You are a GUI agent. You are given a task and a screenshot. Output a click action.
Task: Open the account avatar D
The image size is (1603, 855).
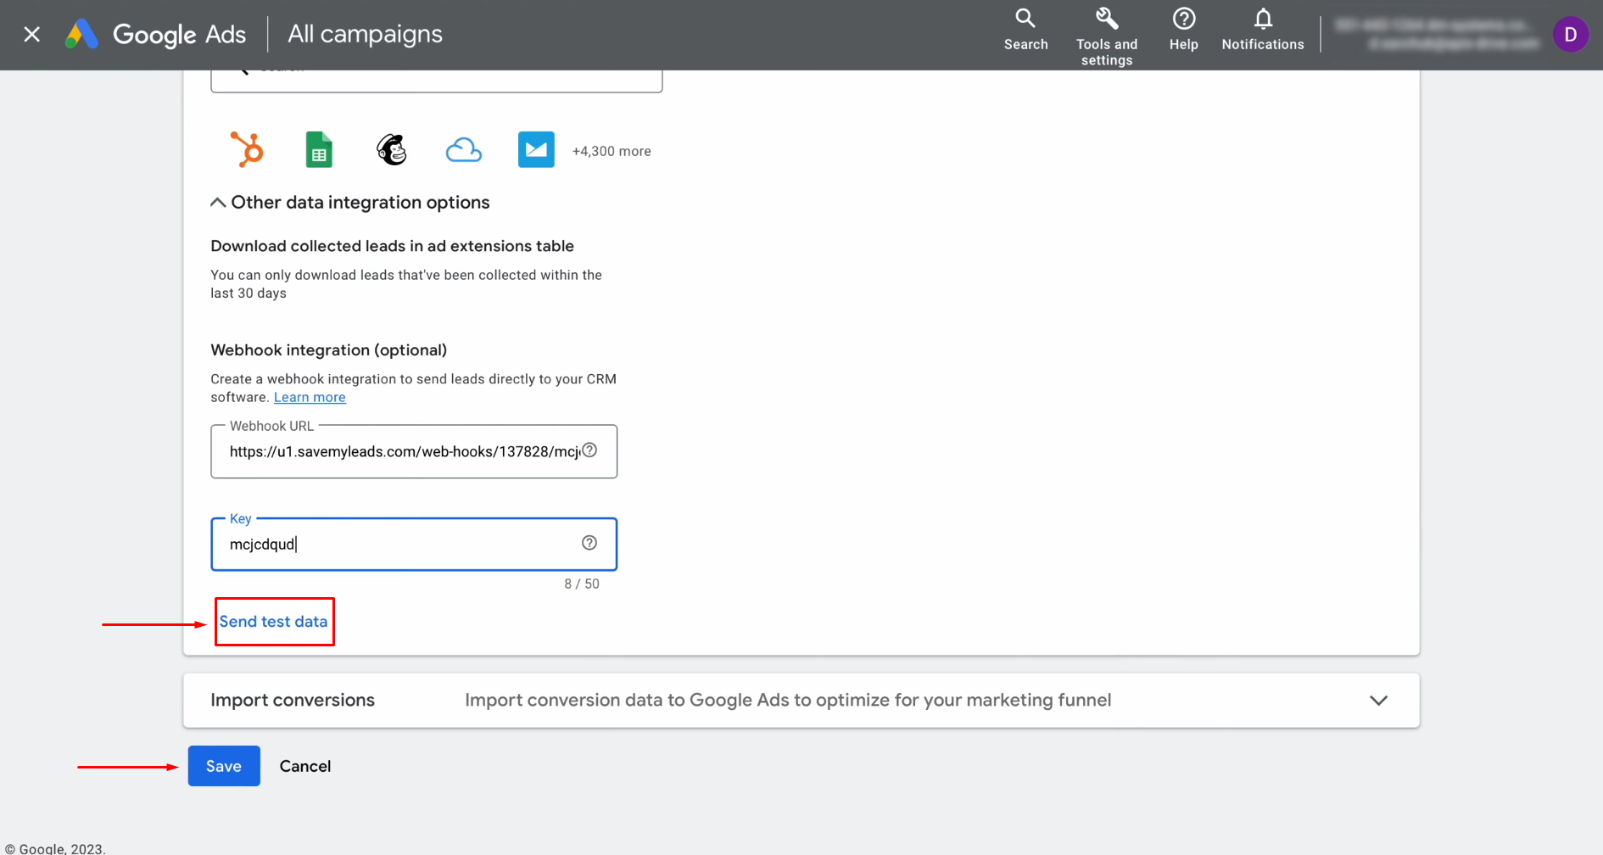pyautogui.click(x=1570, y=35)
